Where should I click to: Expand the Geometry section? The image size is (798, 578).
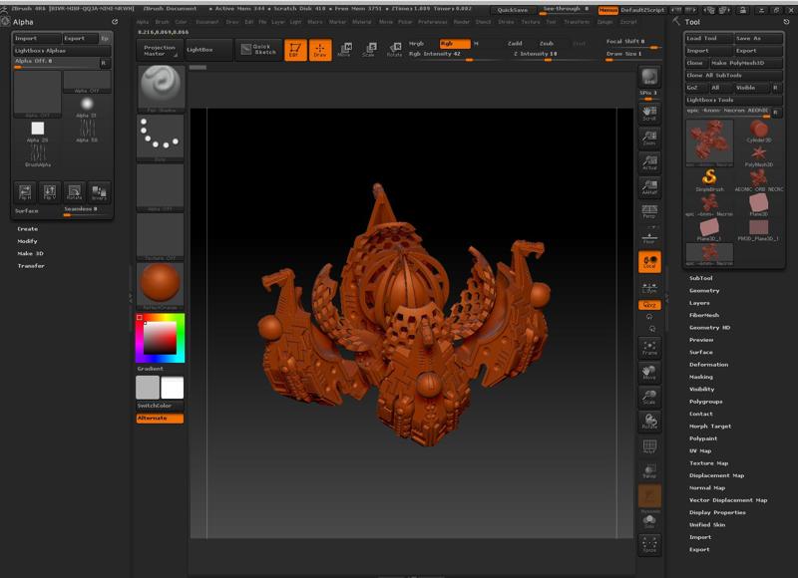704,290
